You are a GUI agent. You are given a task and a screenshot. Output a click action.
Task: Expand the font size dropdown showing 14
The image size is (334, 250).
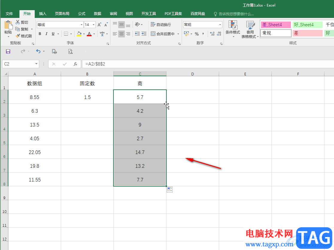(x=93, y=25)
